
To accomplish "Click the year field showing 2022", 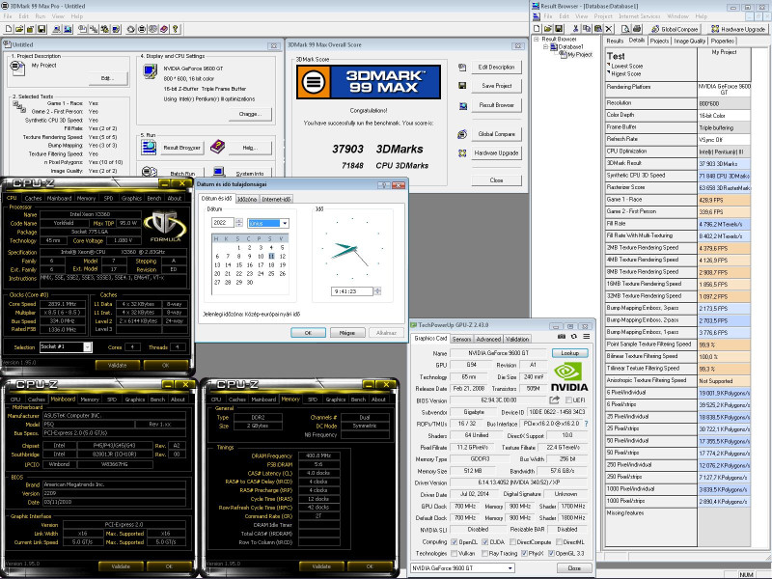I will (223, 223).
